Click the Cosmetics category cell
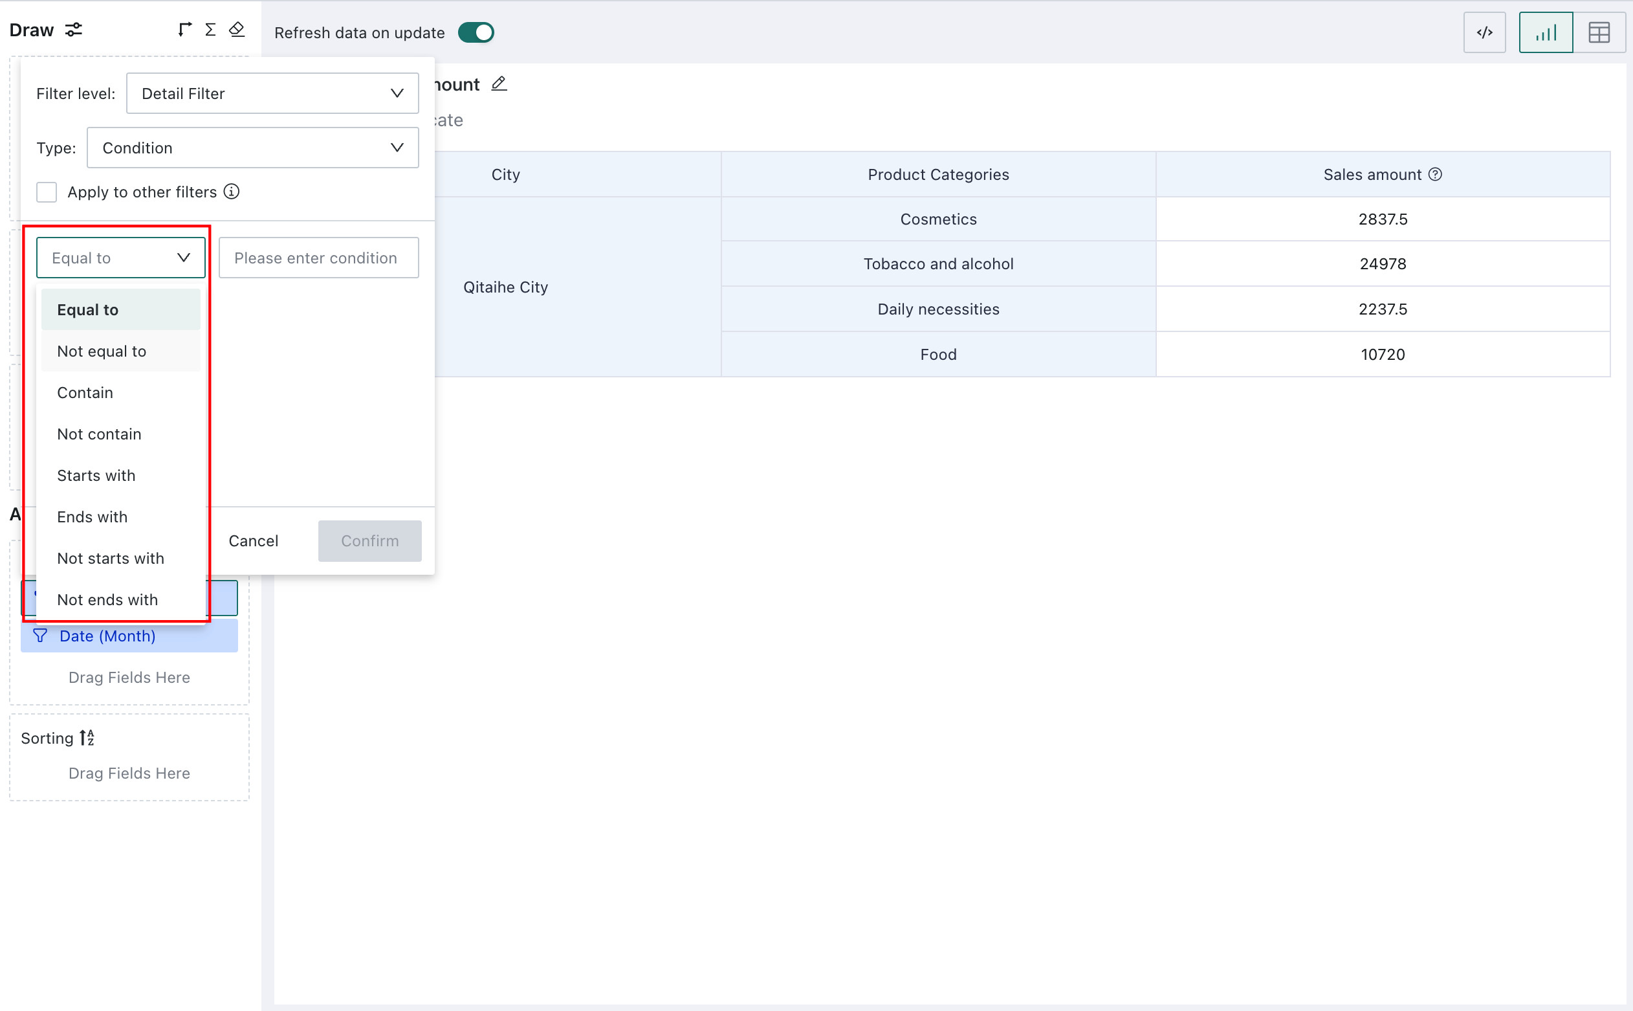 [x=938, y=219]
